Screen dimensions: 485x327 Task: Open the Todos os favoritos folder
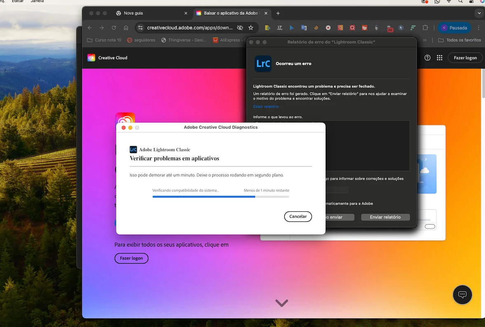click(x=459, y=40)
